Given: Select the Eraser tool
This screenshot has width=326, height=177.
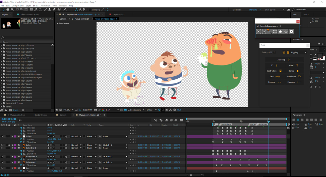Looking at the screenshot, I should click(x=54, y=9).
